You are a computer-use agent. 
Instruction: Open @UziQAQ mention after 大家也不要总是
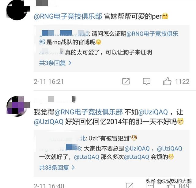[x=137, y=149]
